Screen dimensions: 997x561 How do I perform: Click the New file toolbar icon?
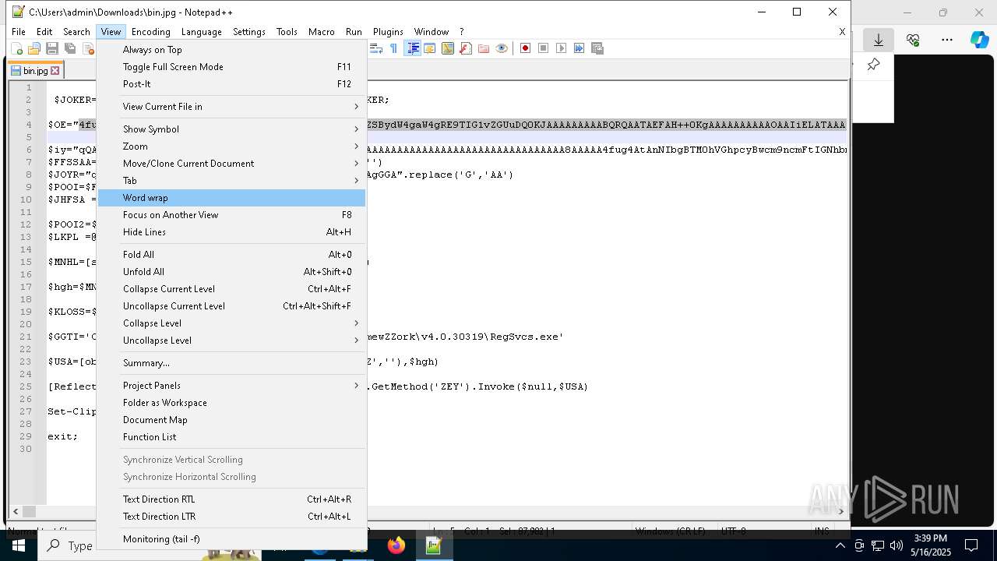[x=16, y=48]
